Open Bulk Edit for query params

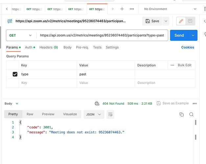click(x=184, y=65)
